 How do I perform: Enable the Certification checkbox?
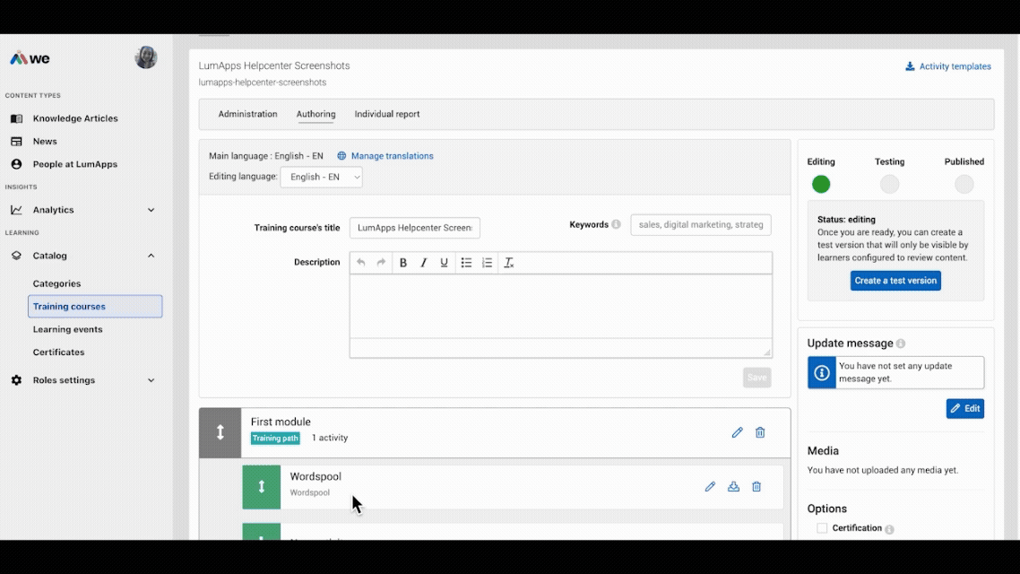[822, 528]
